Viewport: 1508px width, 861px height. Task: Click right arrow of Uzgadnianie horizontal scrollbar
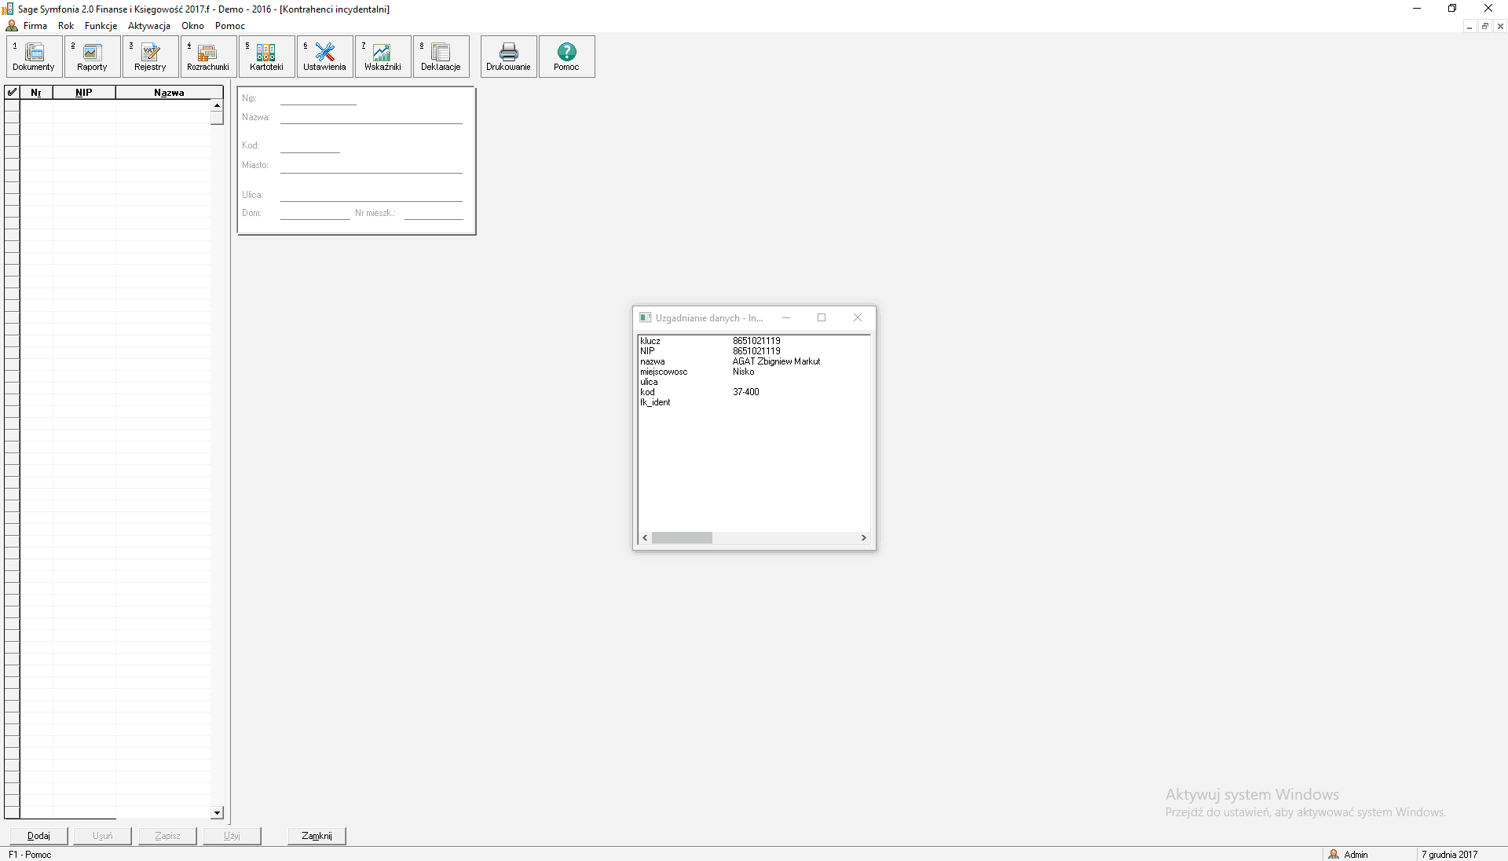[x=863, y=538]
